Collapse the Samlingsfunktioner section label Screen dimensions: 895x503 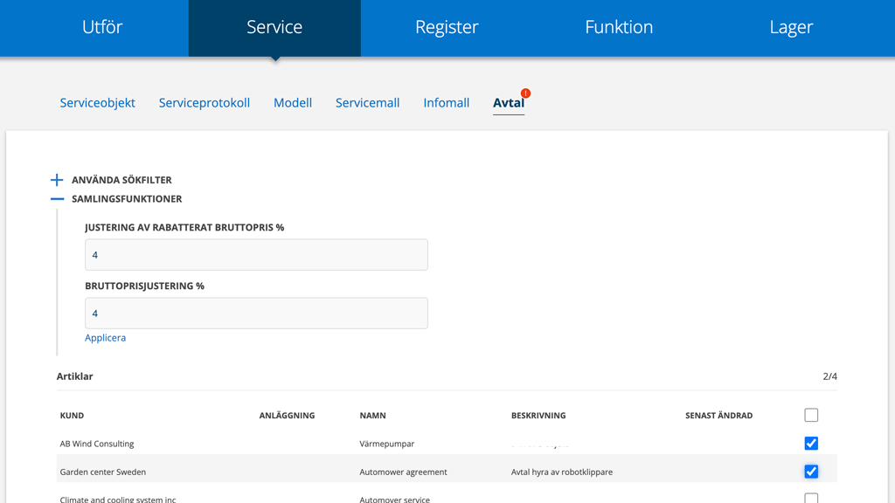[x=127, y=199]
